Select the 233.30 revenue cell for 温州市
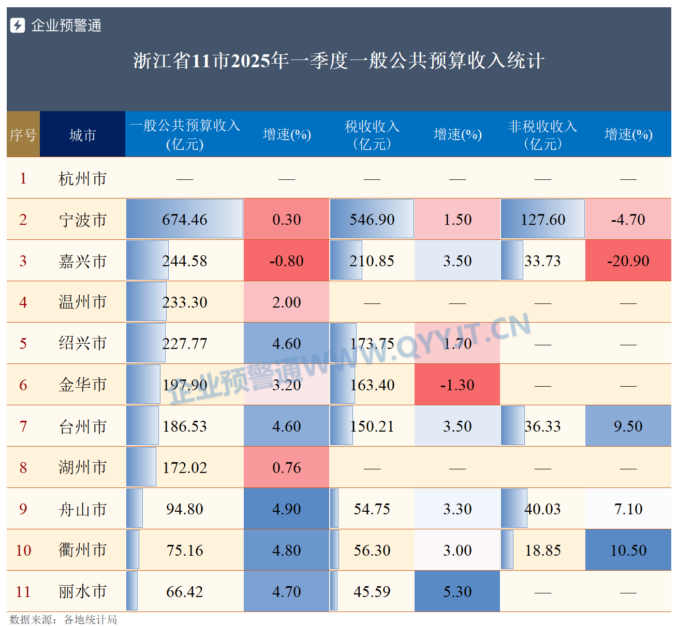 (184, 302)
